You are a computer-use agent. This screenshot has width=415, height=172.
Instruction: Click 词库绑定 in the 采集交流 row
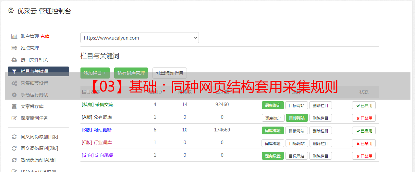273,105
